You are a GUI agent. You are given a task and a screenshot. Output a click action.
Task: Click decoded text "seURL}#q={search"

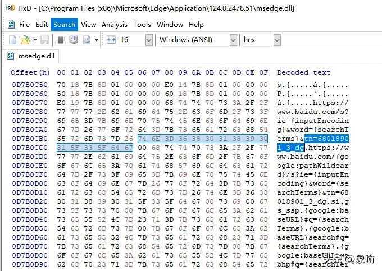[x=313, y=219]
